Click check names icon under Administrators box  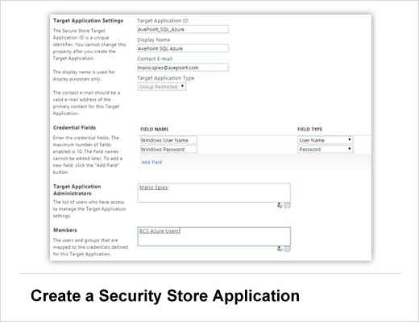[x=280, y=205]
